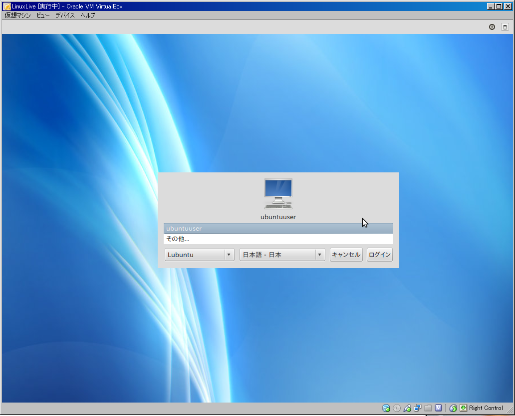
Task: Open the accessibility options icon
Action: 492,27
